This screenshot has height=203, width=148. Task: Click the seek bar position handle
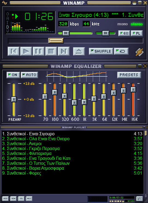coord(56,41)
